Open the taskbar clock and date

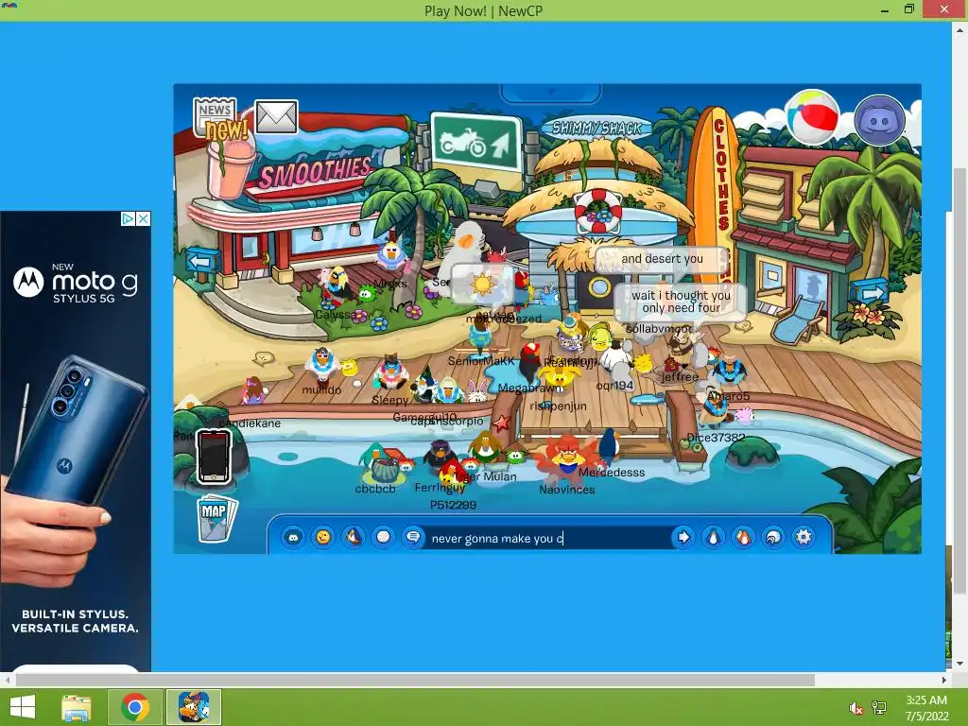pos(926,707)
